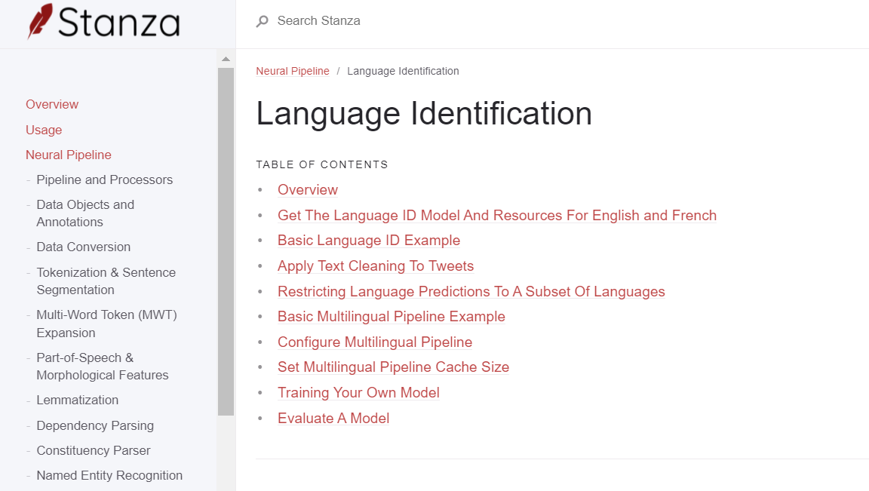Open the Neural Pipeline breadcrumb link
This screenshot has width=869, height=491.
pos(293,71)
